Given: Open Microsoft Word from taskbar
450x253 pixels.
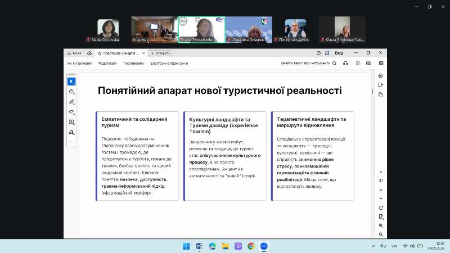Looking at the screenshot, I should point(200,246).
